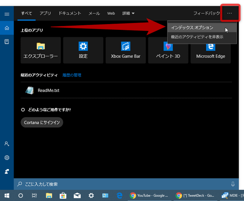Image resolution: width=244 pixels, height=201 pixels.
Task: Open the three-dots more options button
Action: [230, 14]
